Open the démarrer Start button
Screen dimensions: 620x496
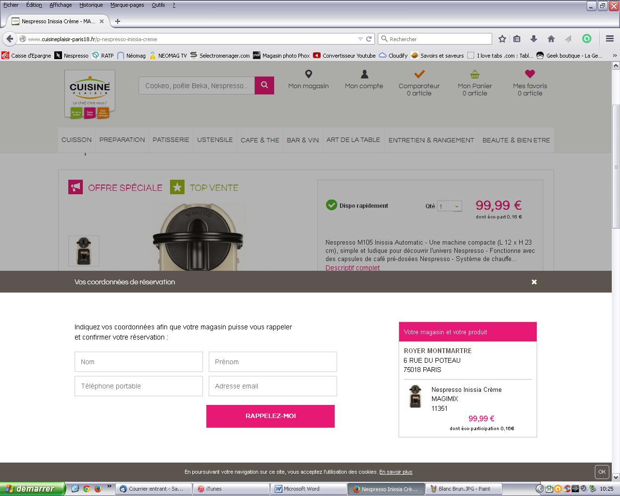(32, 489)
